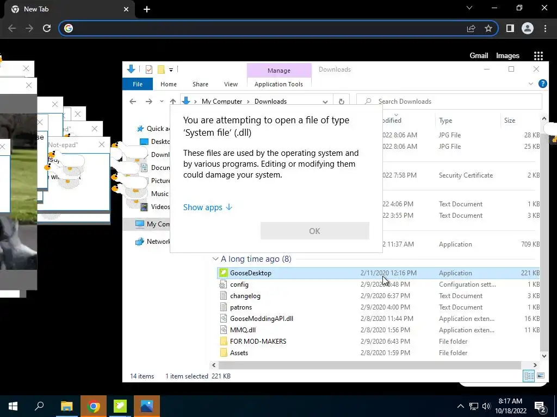Open View ribbon tab
557x417 pixels.
click(231, 84)
